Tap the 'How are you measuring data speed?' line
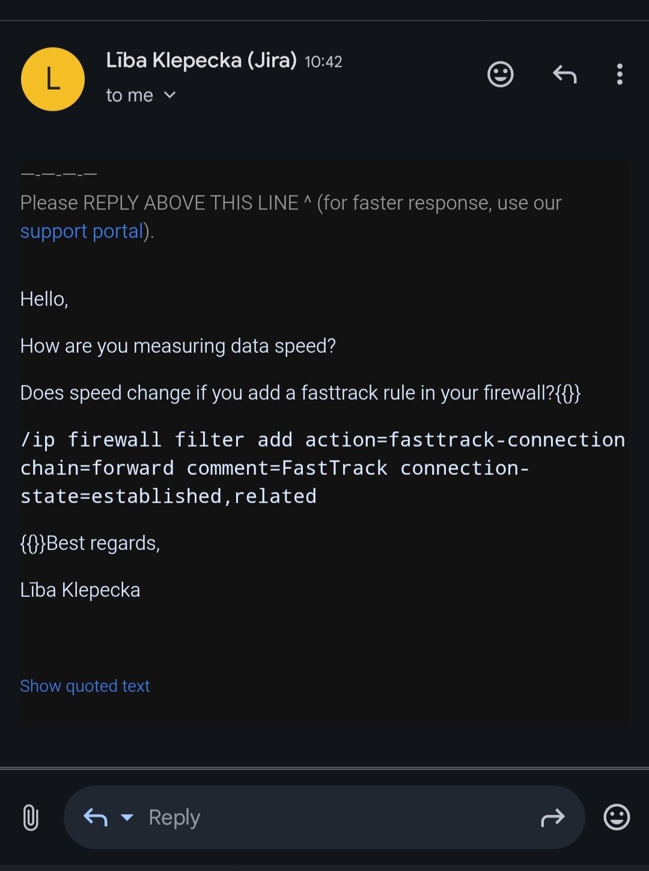The image size is (649, 871). [x=178, y=346]
